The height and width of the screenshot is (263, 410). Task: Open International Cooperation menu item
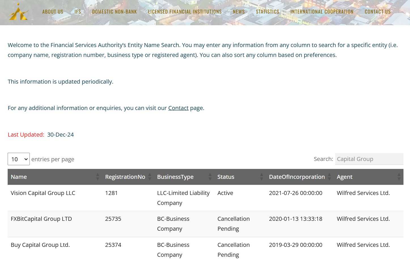[322, 12]
